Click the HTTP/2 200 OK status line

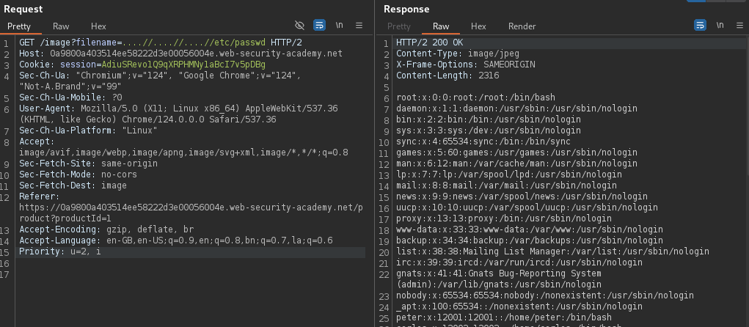429,43
